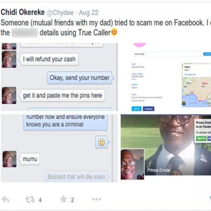The width and height of the screenshot is (211, 211).
Task: Open the Prince Emele Facebook profile image
Action: point(166,145)
